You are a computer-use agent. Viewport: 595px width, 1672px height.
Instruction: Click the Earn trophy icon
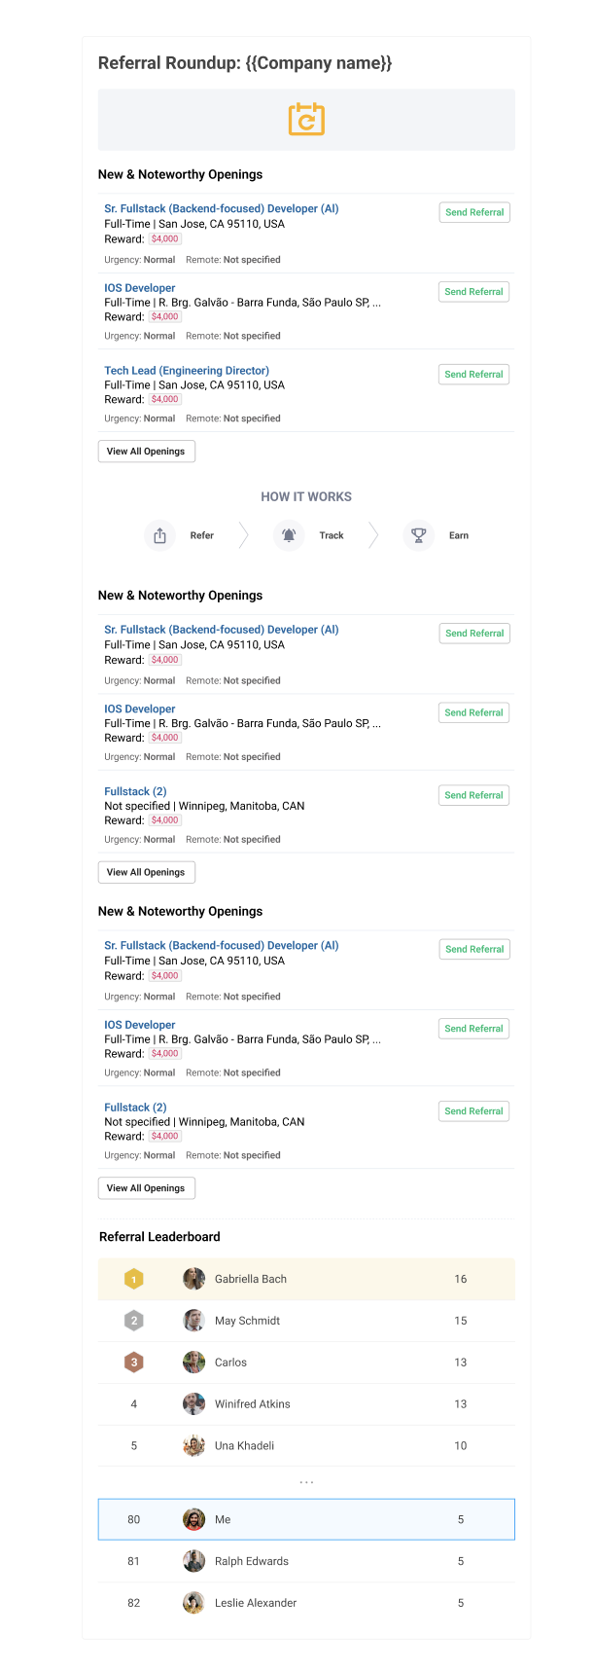click(x=418, y=535)
